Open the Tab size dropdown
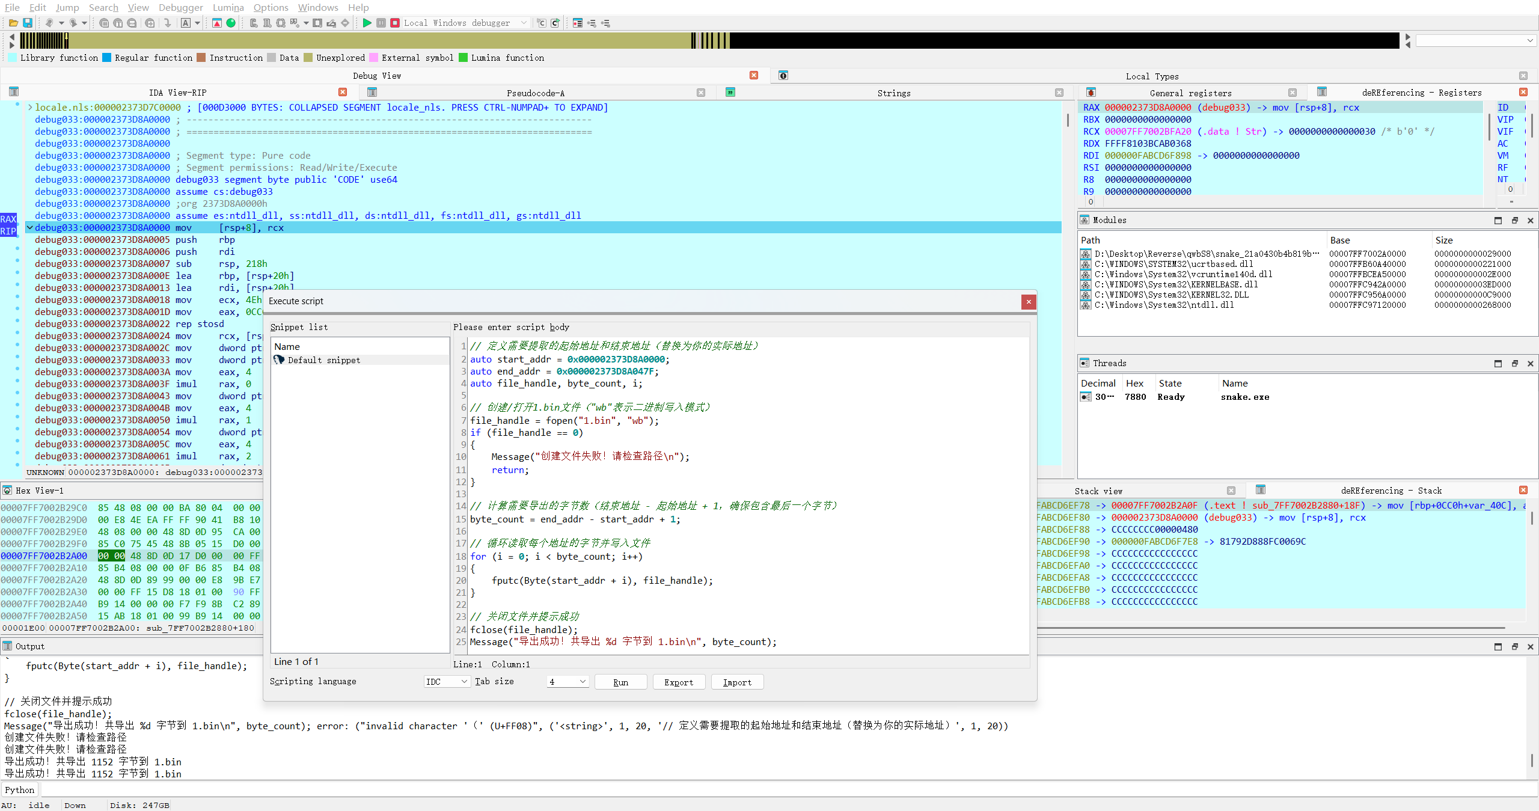 click(568, 681)
